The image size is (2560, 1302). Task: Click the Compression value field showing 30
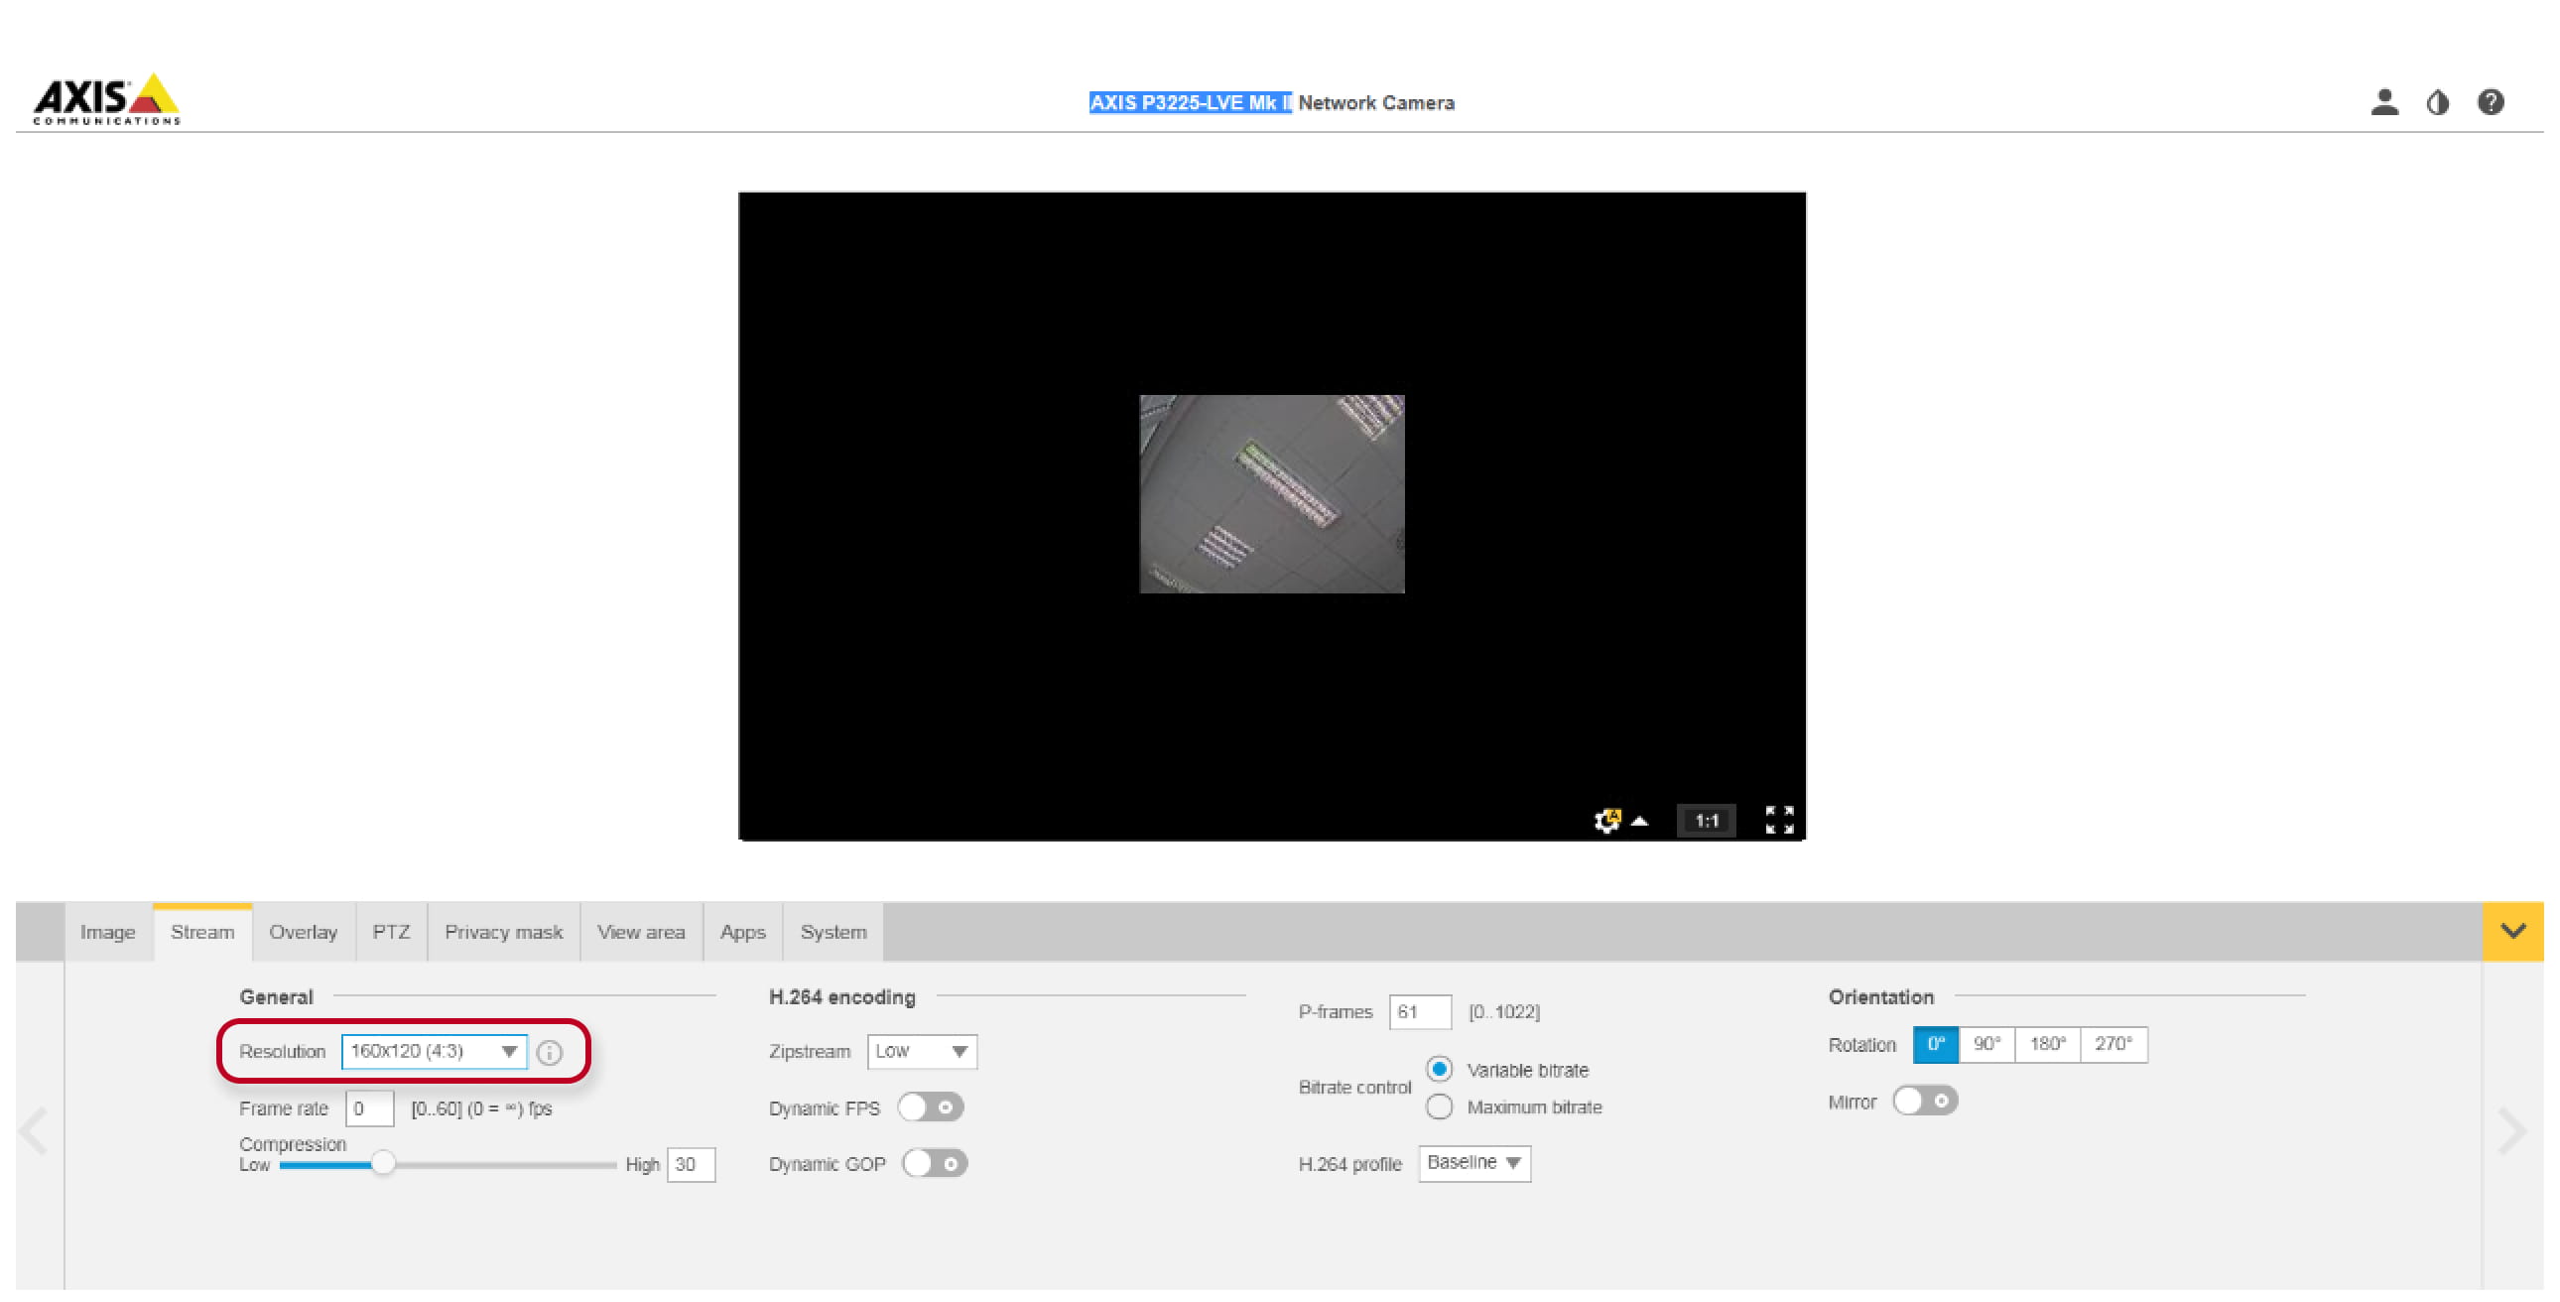[691, 1165]
